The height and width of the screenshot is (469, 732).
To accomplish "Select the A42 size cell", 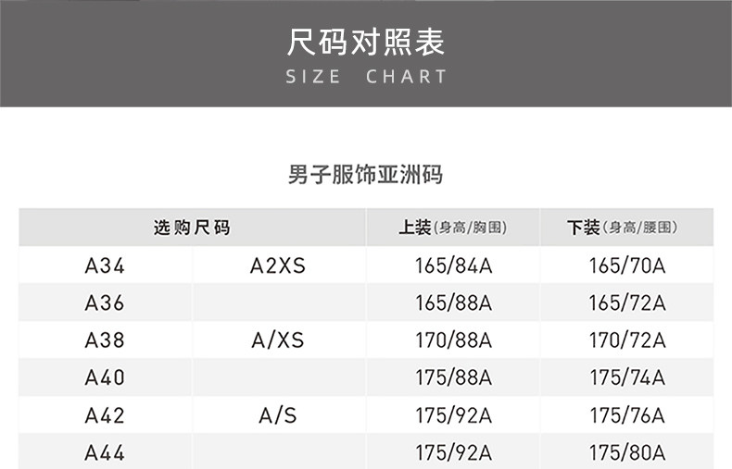I will pos(105,415).
